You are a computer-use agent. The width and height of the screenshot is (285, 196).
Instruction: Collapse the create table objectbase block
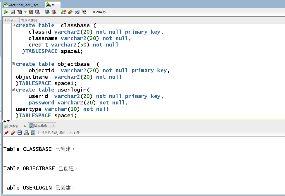point(13,64)
